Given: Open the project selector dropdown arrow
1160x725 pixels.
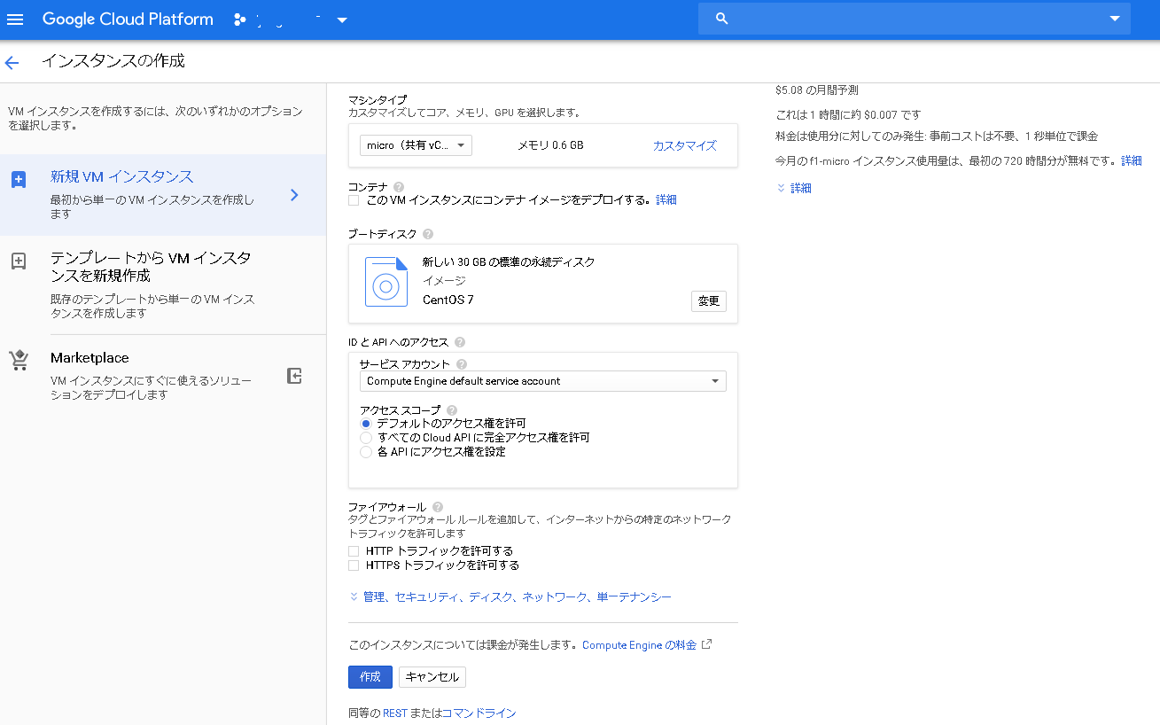Looking at the screenshot, I should click(x=342, y=20).
